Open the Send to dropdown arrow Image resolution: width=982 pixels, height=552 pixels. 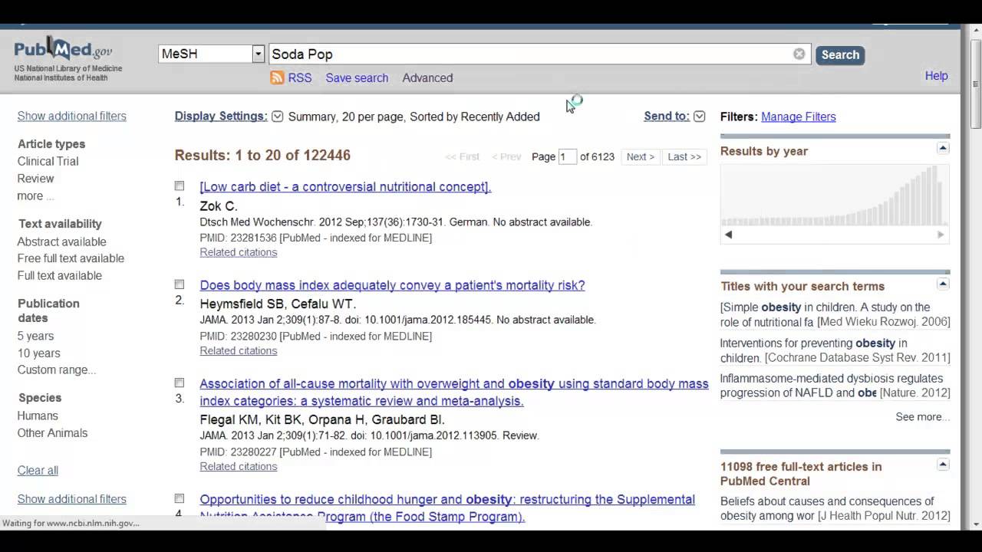(x=699, y=117)
